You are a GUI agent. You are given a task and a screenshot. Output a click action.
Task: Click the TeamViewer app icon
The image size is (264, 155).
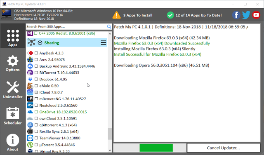30,138
